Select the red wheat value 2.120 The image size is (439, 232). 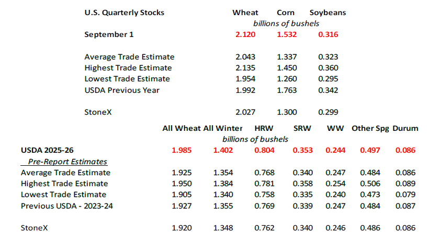coord(245,34)
